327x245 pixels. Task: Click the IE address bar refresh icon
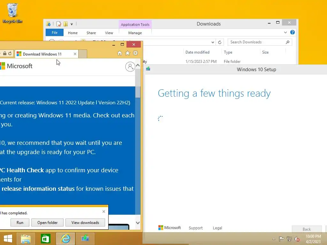pos(10,54)
